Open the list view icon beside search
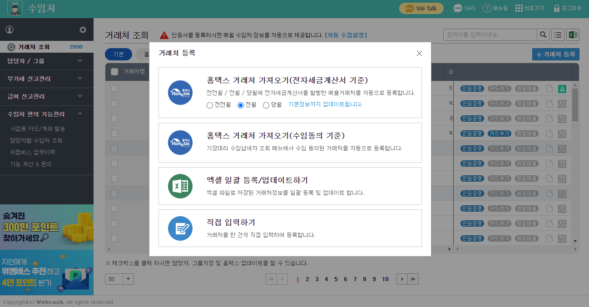Viewport: 589px width, 307px height. tap(558, 35)
